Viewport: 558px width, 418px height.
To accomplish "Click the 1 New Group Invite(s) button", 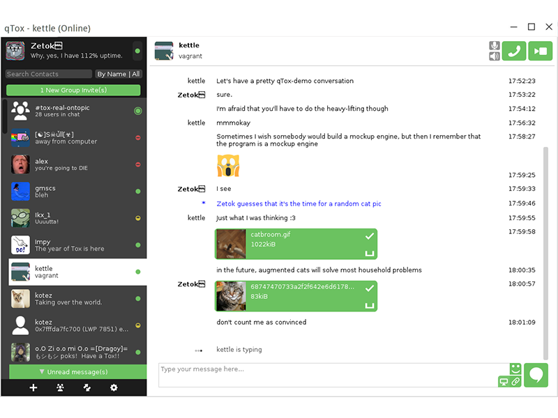I will 73,91.
